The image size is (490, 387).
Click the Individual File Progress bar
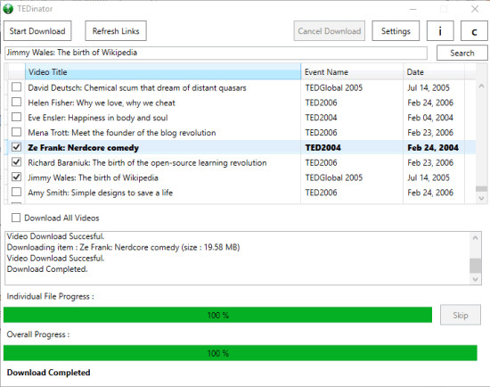217,315
